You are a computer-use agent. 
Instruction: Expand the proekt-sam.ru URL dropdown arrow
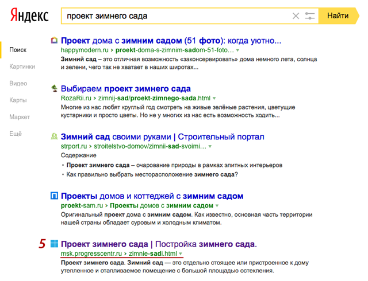217,206
